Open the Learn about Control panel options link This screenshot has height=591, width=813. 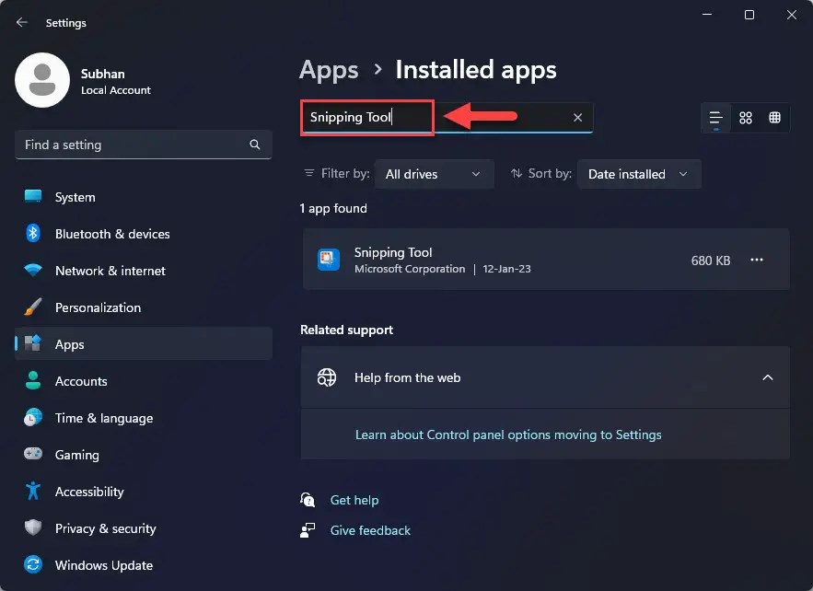coord(508,435)
